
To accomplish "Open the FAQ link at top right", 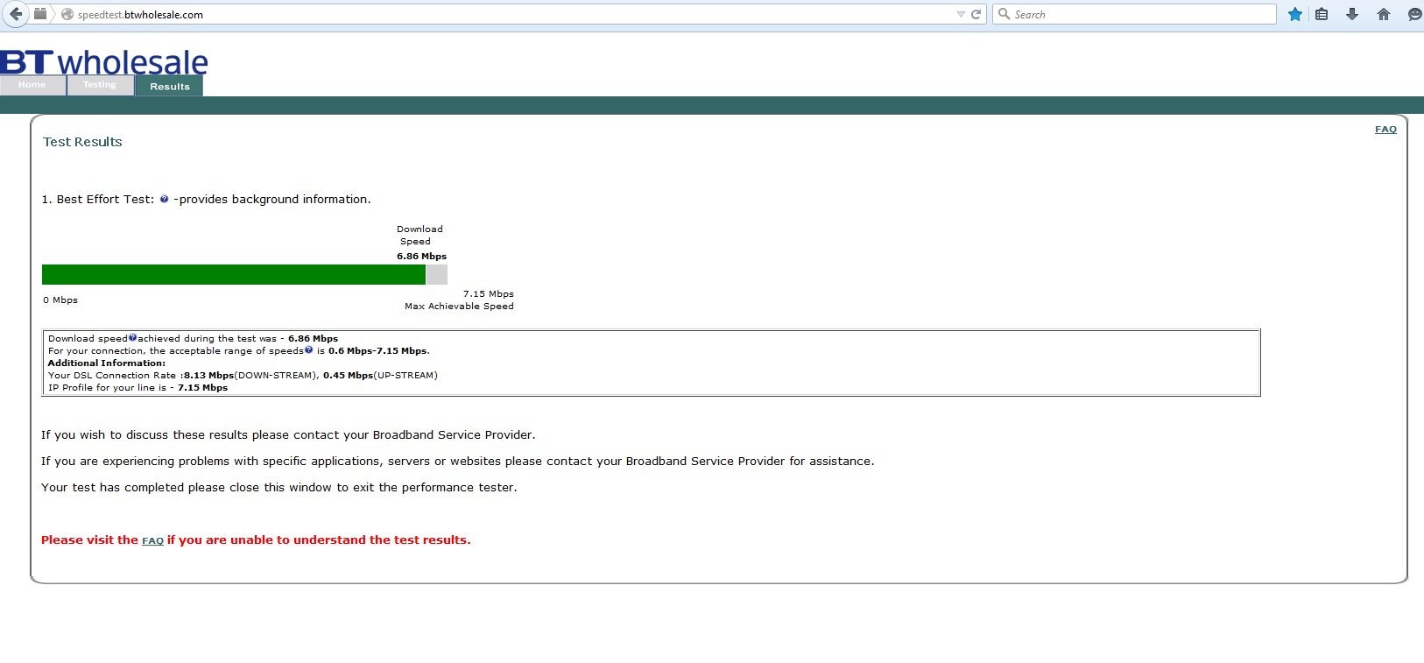I will click(x=1385, y=130).
